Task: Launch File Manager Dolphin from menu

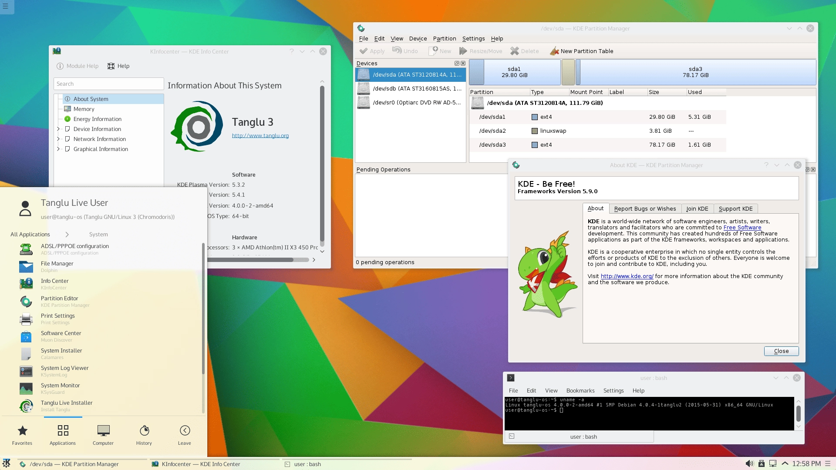Action: (x=102, y=266)
